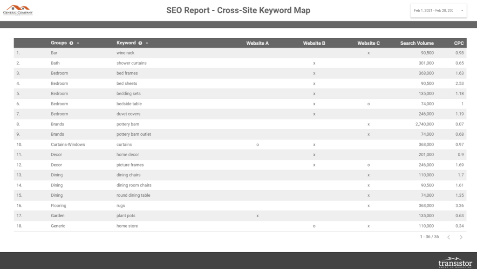The width and height of the screenshot is (477, 269).
Task: Go to previous page of table
Action: (449, 237)
